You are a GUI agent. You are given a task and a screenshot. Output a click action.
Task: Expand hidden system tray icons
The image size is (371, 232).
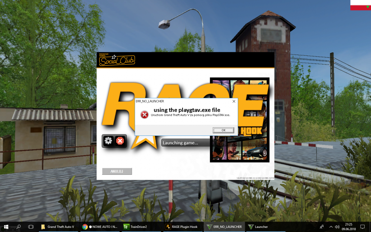(331, 227)
